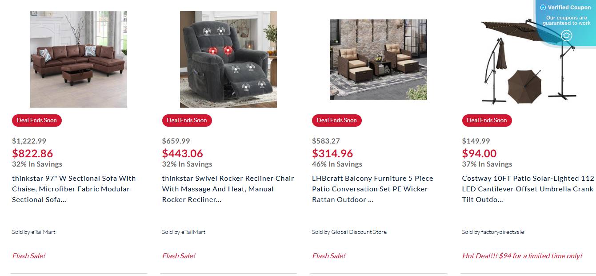Click the Deal Ends Soon badge on the sectional sofa

pos(36,120)
